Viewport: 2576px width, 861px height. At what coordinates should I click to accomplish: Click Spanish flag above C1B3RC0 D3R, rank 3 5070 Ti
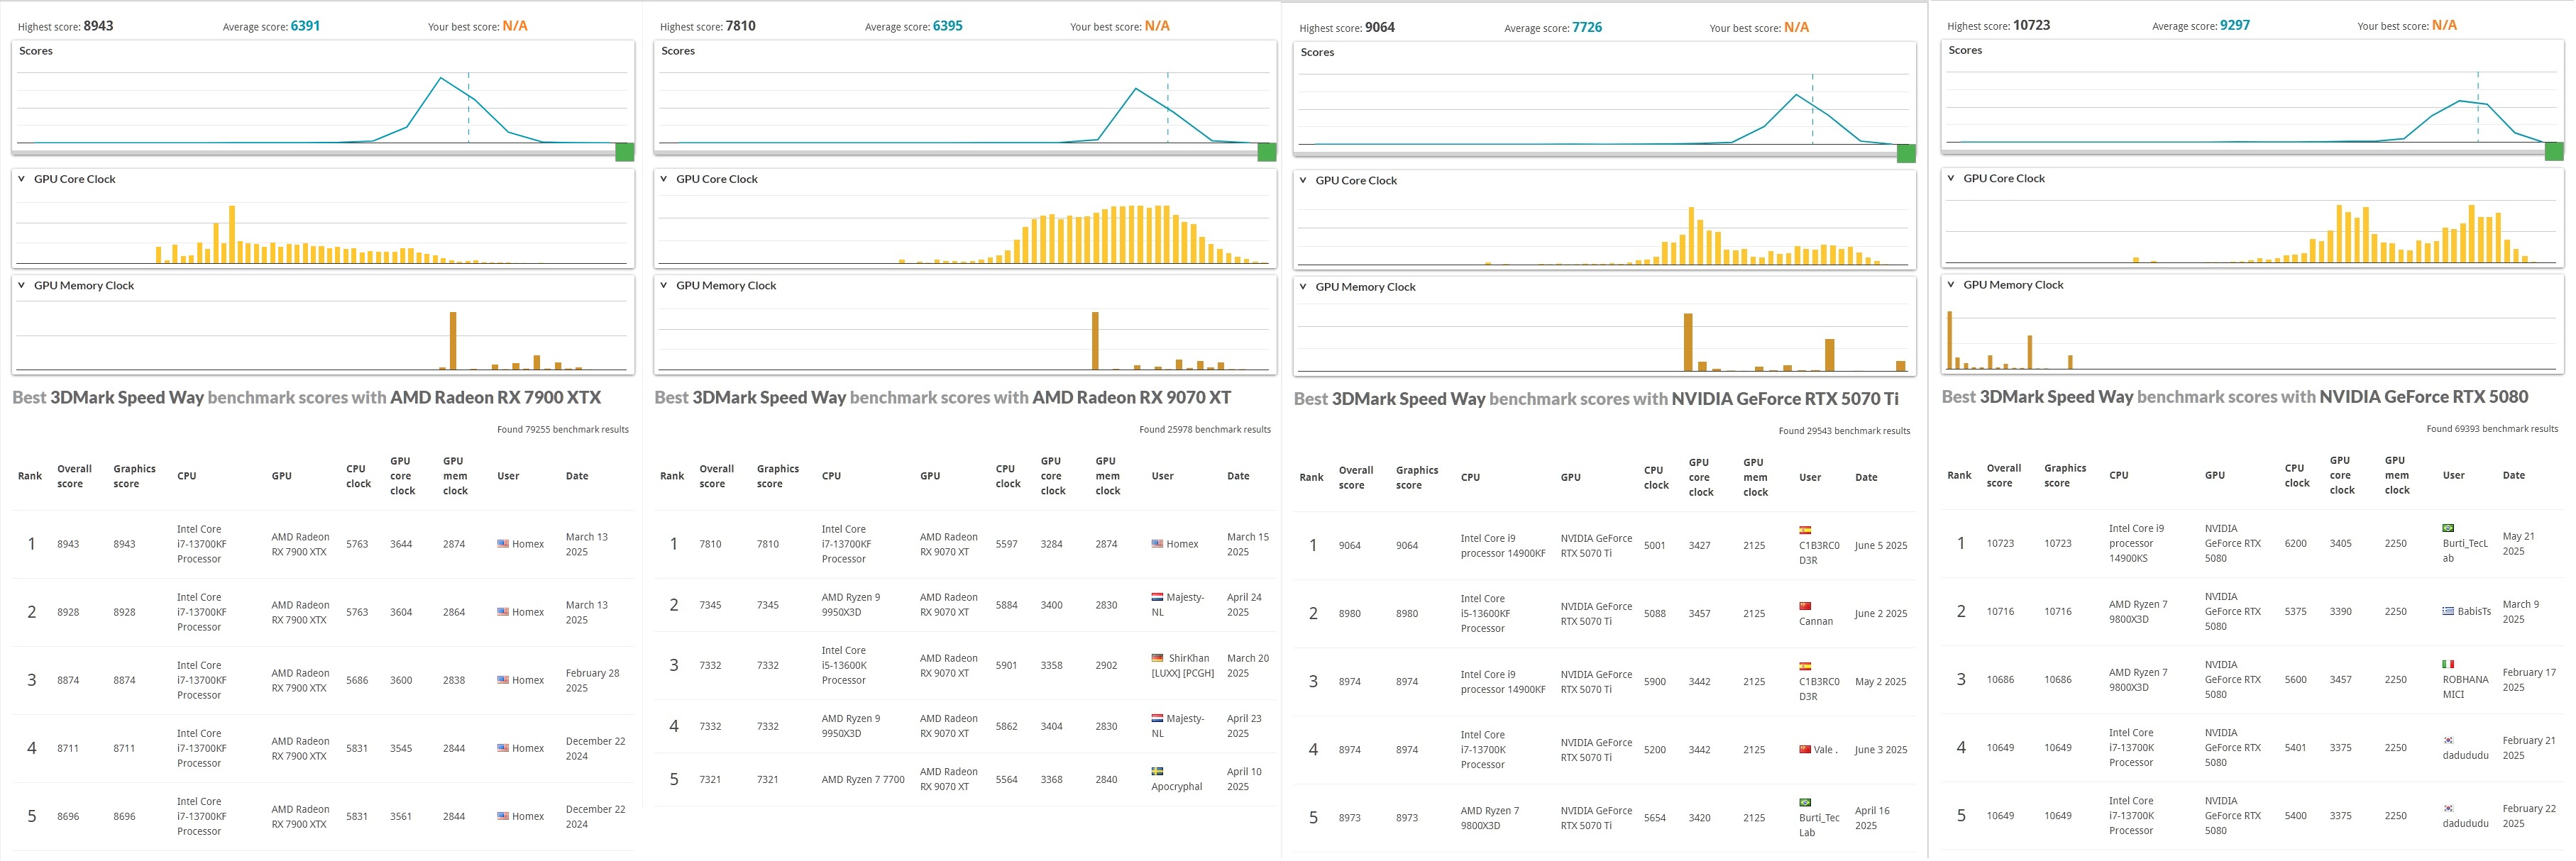coord(1805,666)
